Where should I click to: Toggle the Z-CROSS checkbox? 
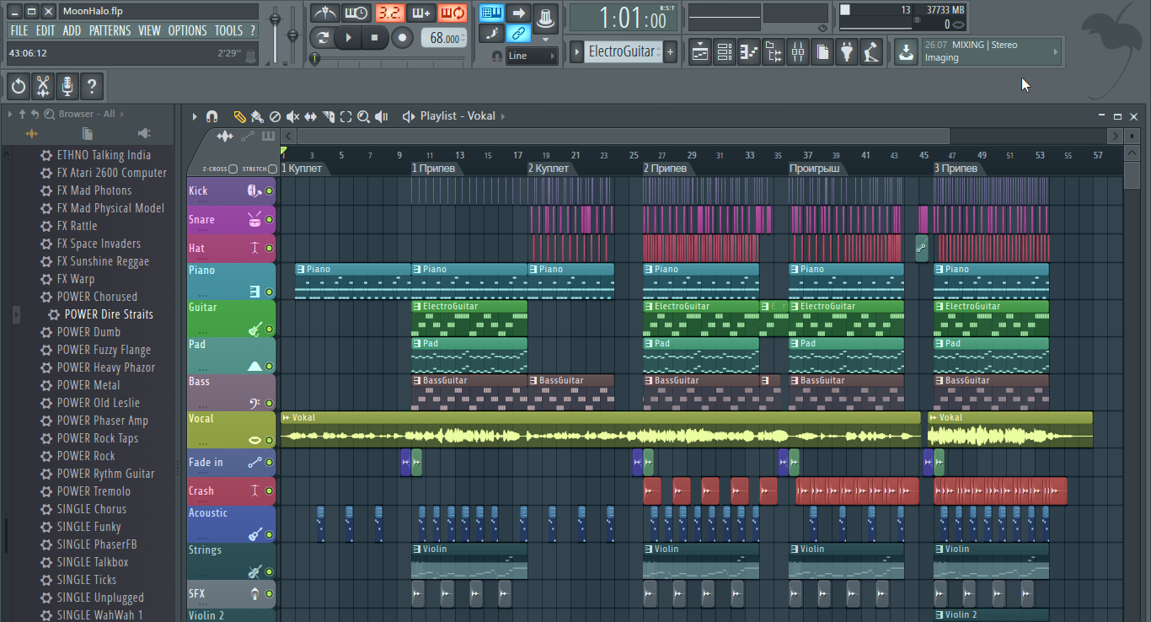tap(233, 169)
